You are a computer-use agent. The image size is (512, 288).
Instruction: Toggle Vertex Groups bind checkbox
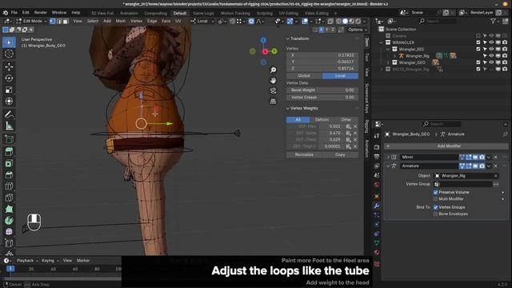(x=435, y=207)
